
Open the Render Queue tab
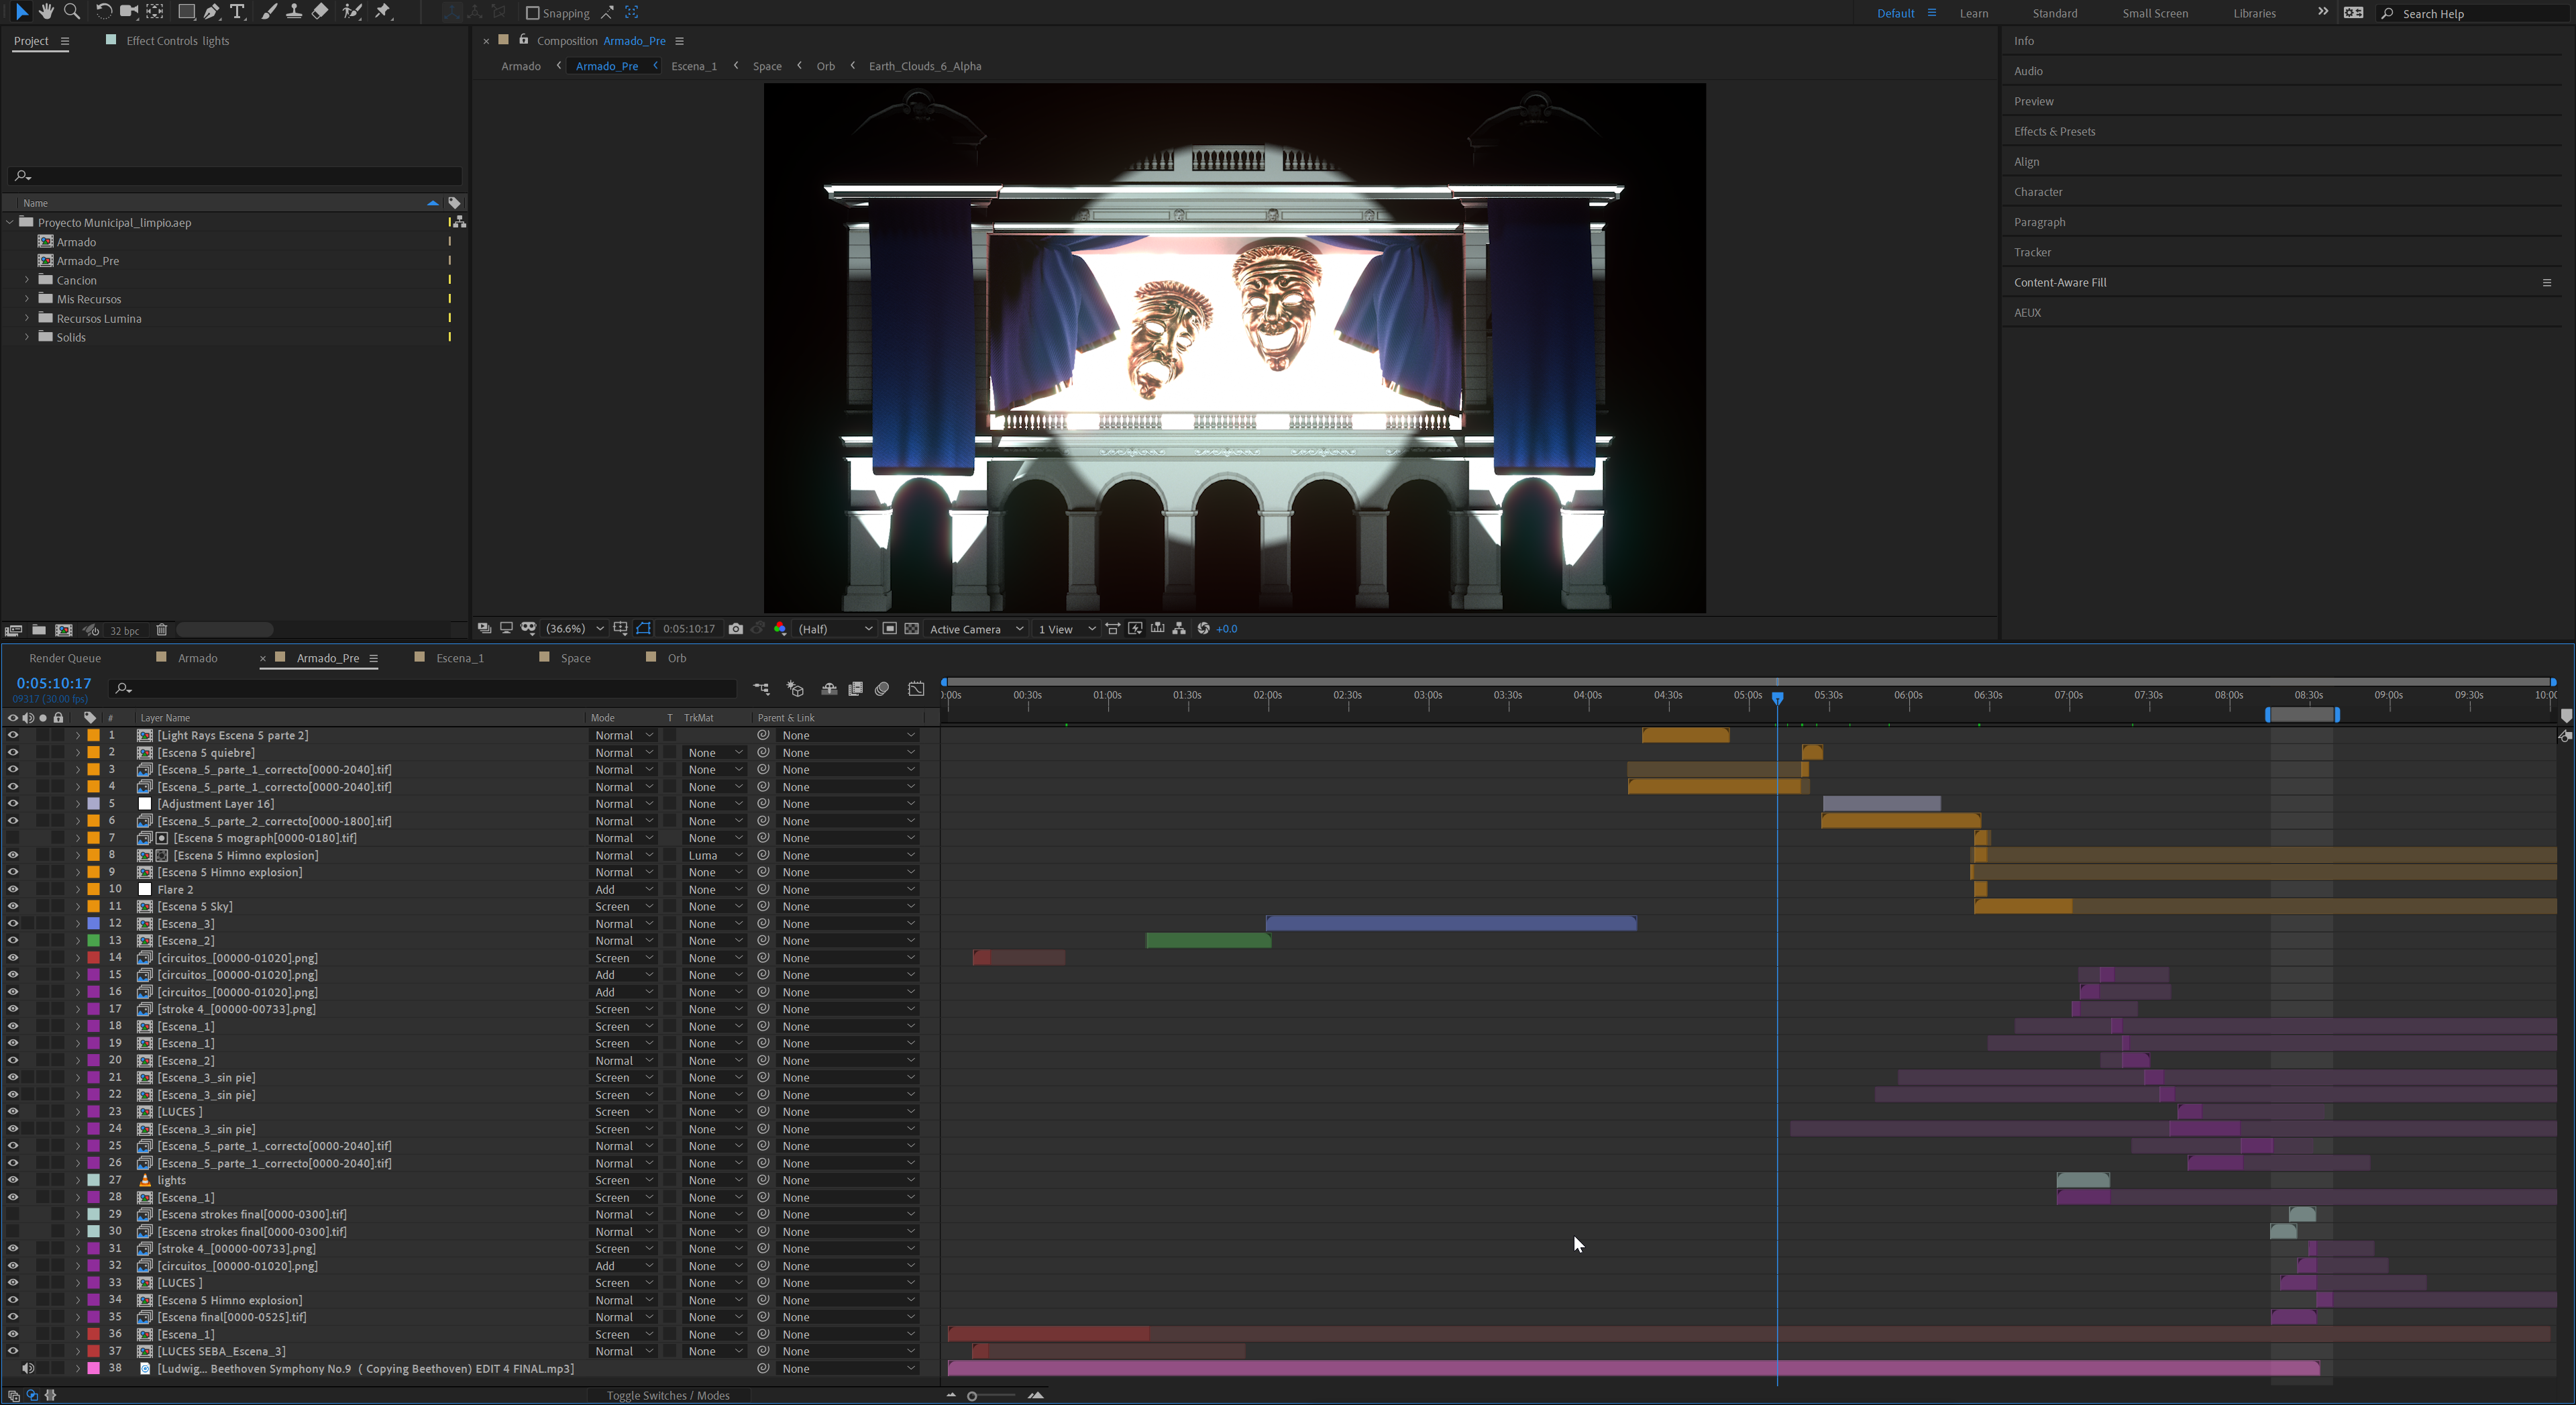(x=65, y=658)
